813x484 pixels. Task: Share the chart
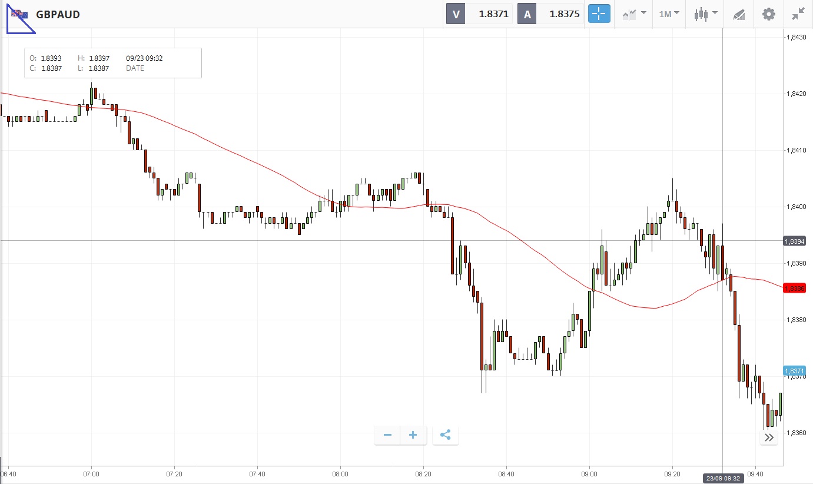coord(446,435)
